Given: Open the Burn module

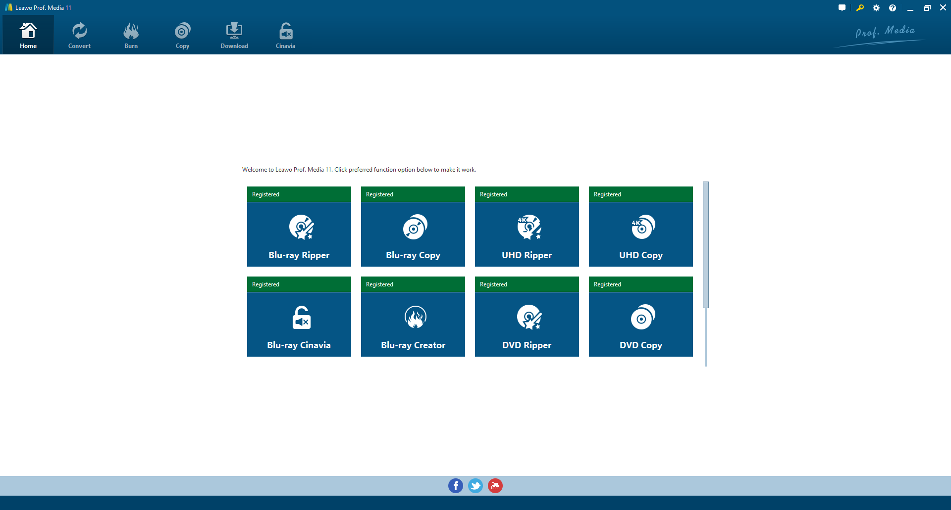Looking at the screenshot, I should [131, 35].
